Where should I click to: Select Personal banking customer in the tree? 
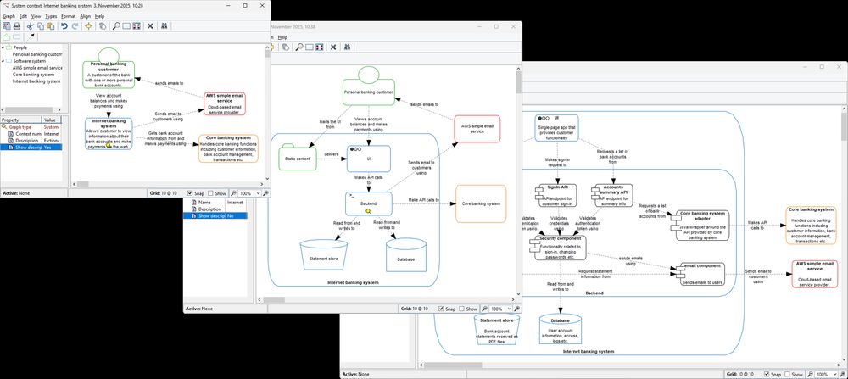click(x=37, y=54)
